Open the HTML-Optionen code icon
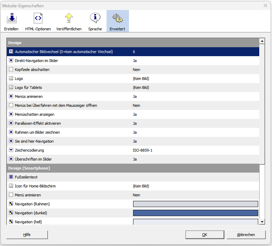The height and width of the screenshot is (246, 272). (x=38, y=18)
